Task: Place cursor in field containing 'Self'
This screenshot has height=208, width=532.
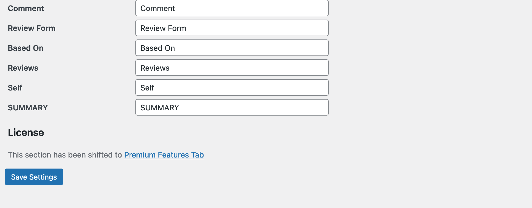Action: (x=232, y=87)
